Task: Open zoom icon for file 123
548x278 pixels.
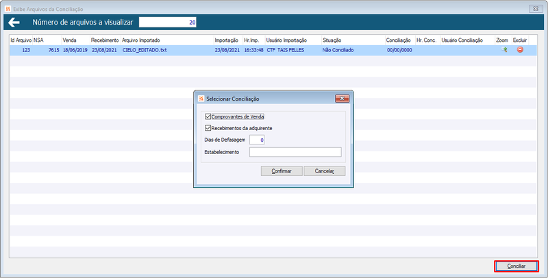Action: [504, 50]
